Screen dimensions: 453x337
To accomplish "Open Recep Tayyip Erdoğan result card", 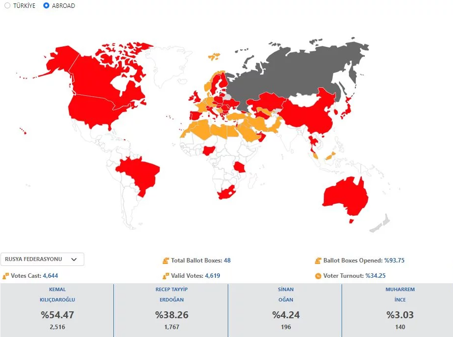I will pos(171,310).
